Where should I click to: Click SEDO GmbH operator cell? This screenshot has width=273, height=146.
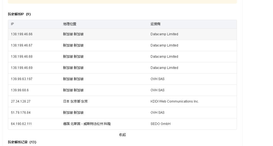pos(160,124)
